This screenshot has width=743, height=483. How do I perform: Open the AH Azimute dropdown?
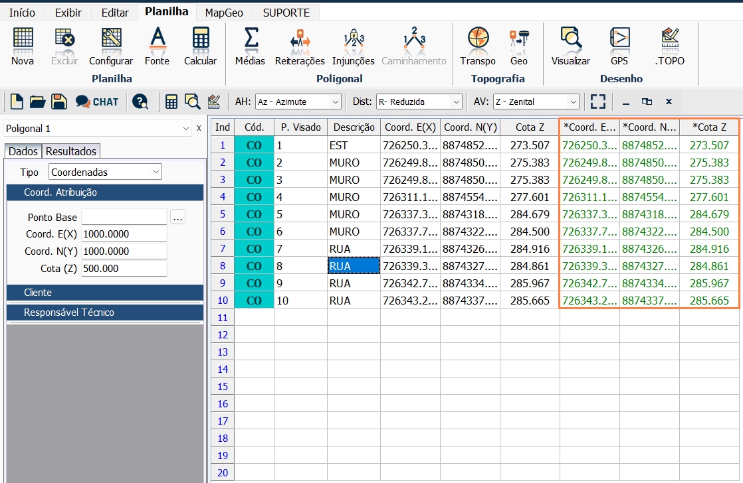coord(298,102)
